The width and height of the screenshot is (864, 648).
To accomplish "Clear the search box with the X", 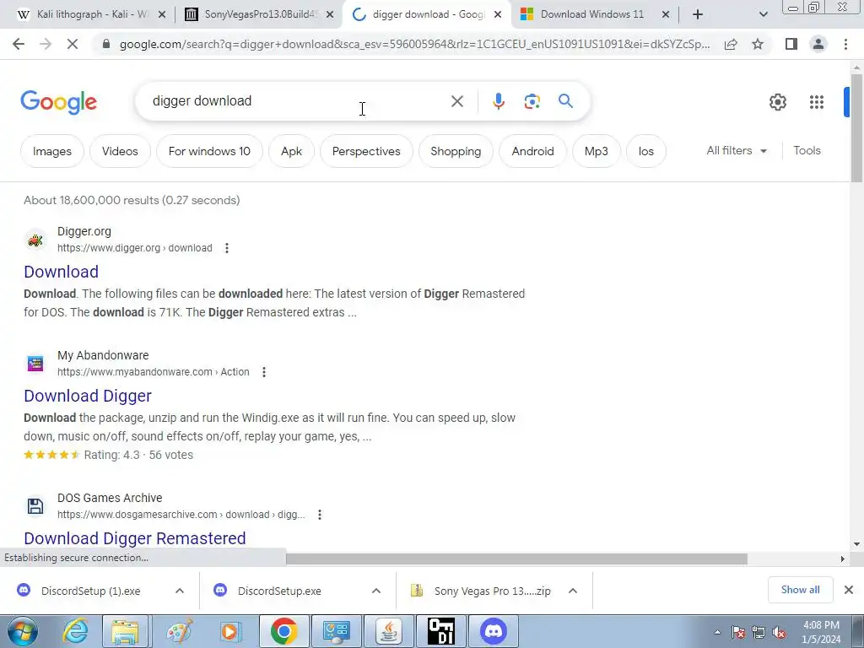I will [x=456, y=101].
